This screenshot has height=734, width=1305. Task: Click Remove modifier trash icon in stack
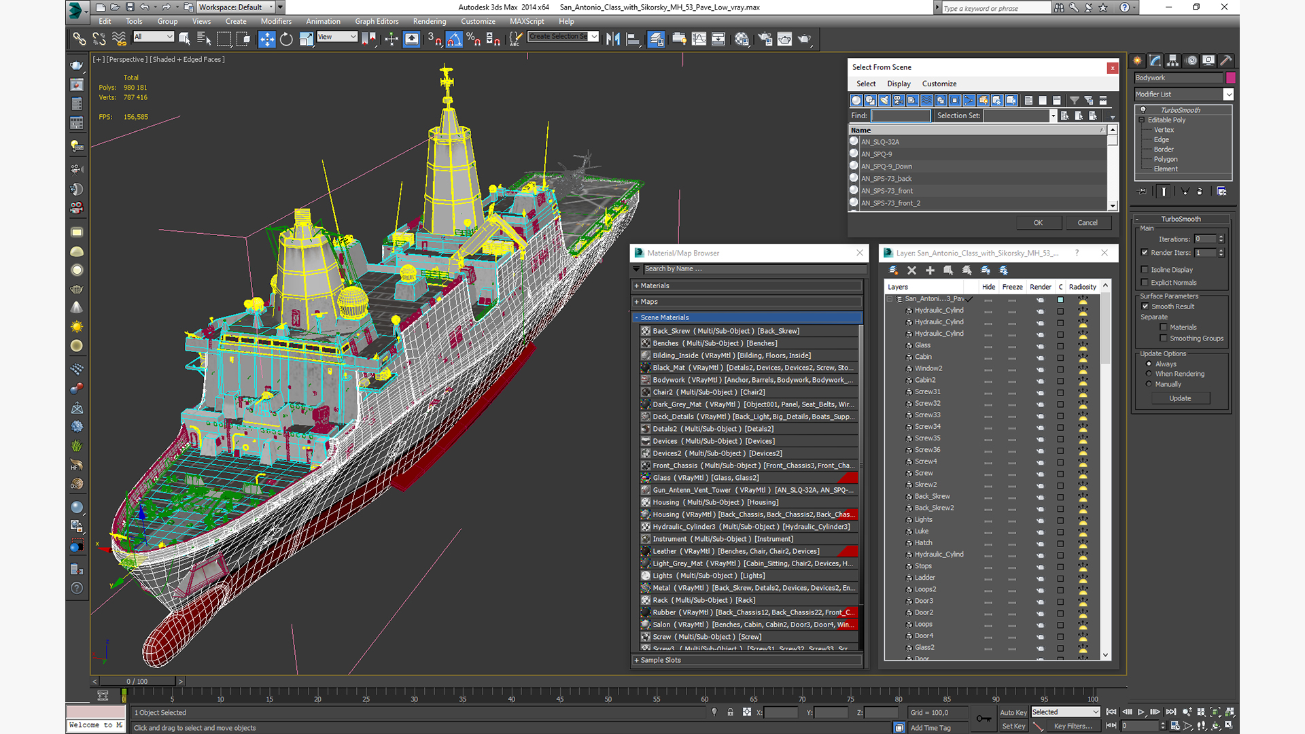click(x=1200, y=192)
